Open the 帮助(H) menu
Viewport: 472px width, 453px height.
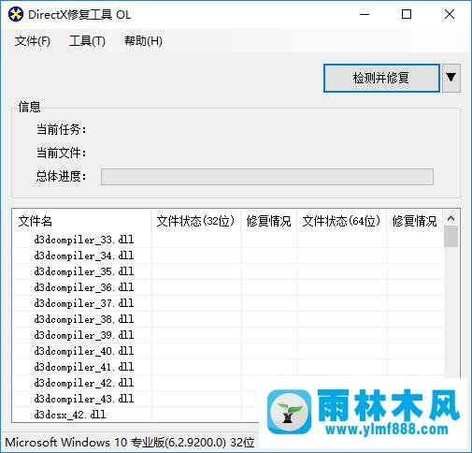[x=143, y=41]
